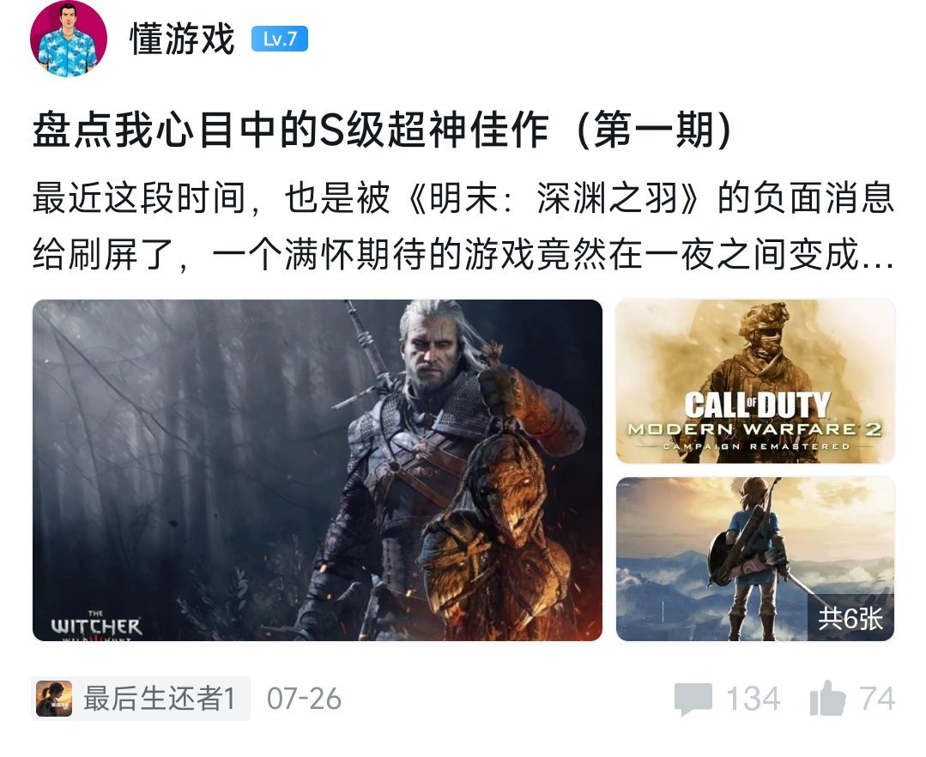Tap the 07-26 post date

pyautogui.click(x=304, y=699)
